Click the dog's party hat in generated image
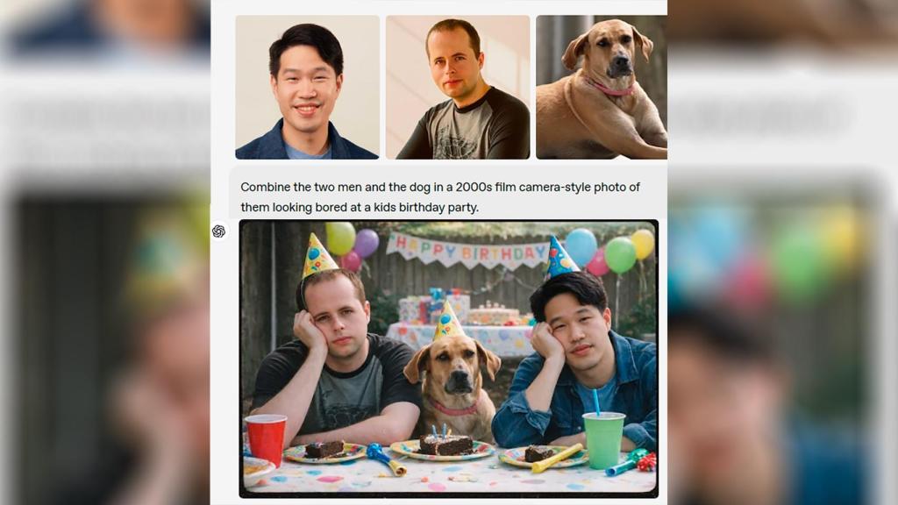Image resolution: width=898 pixels, height=505 pixels. [x=448, y=321]
